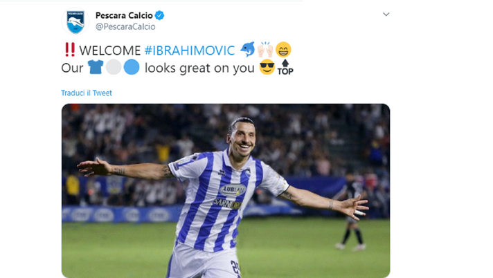Open the #IBRAHIMOVIC hashtag

[190, 50]
